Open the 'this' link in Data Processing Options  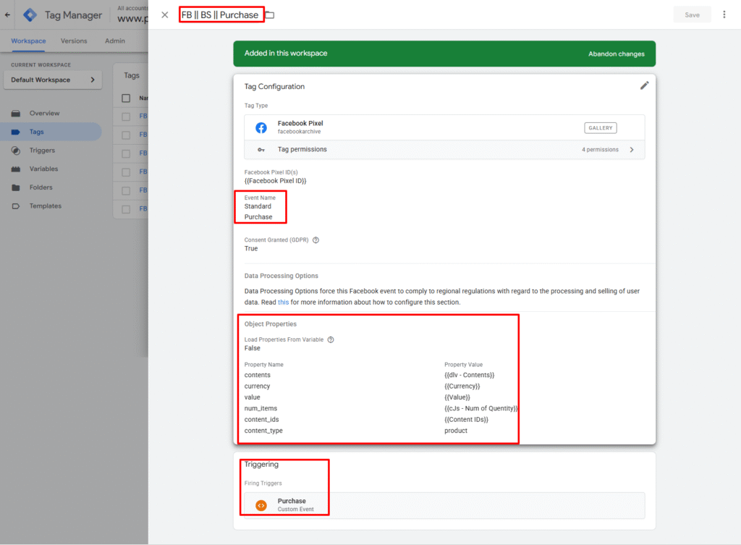pyautogui.click(x=283, y=303)
